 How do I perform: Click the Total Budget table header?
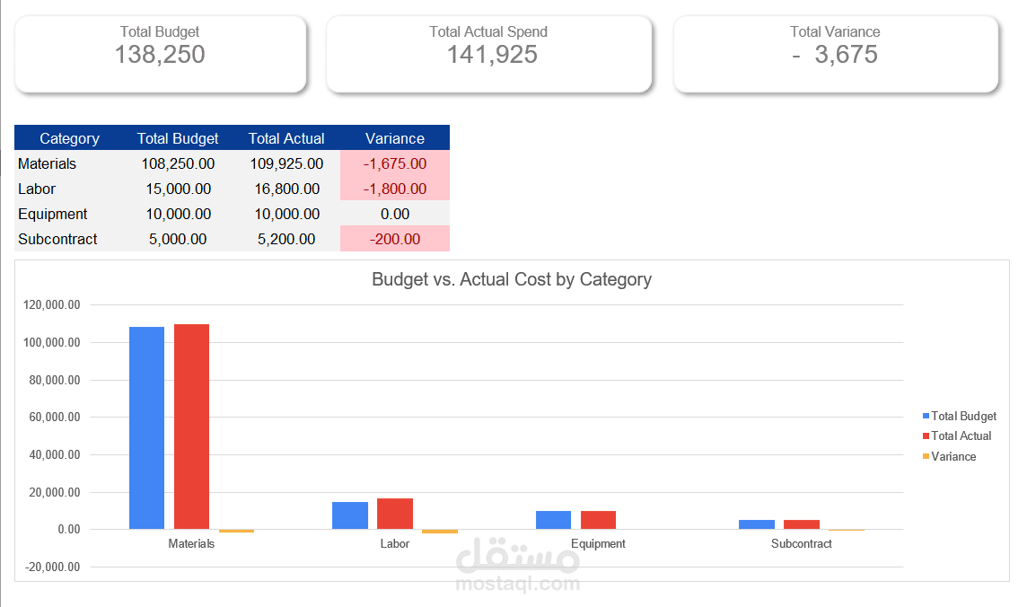[x=178, y=138]
